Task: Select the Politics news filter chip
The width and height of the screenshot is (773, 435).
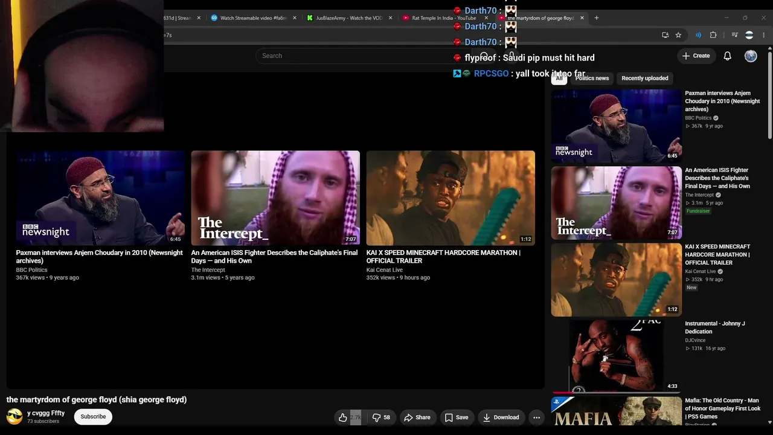Action: pyautogui.click(x=592, y=78)
